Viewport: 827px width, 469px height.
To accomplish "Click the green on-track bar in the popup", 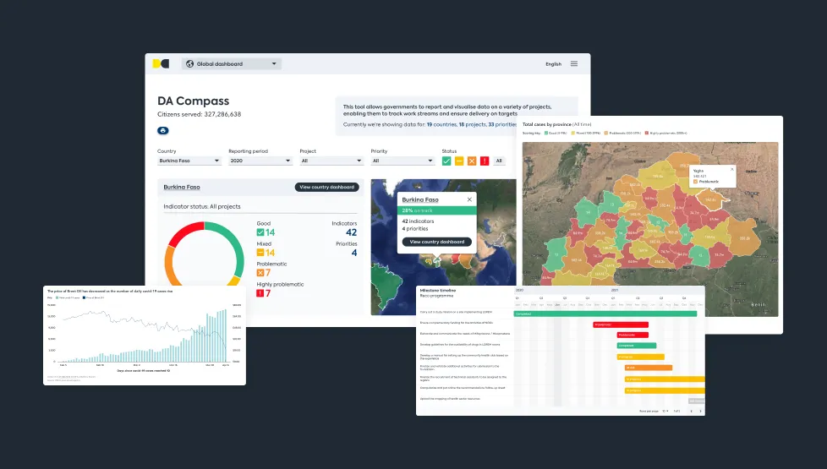I will [x=436, y=210].
